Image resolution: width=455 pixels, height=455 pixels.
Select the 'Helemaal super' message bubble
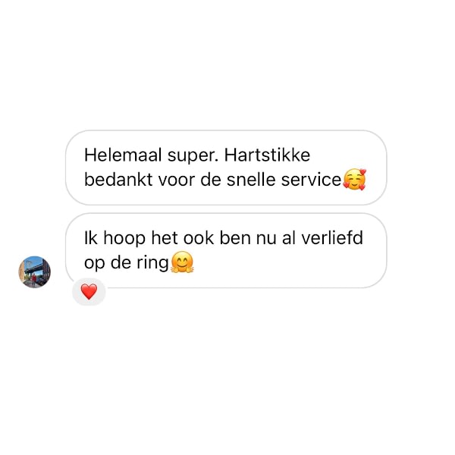point(226,168)
